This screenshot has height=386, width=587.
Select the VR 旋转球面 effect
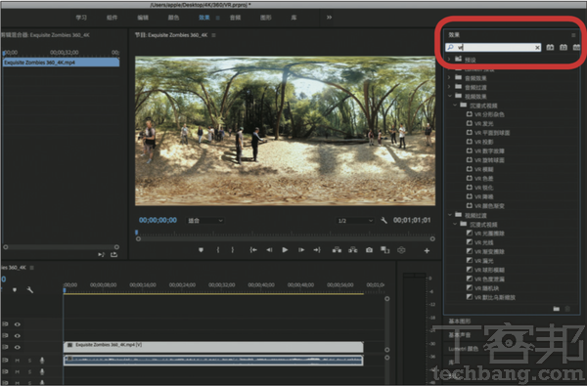coord(489,160)
